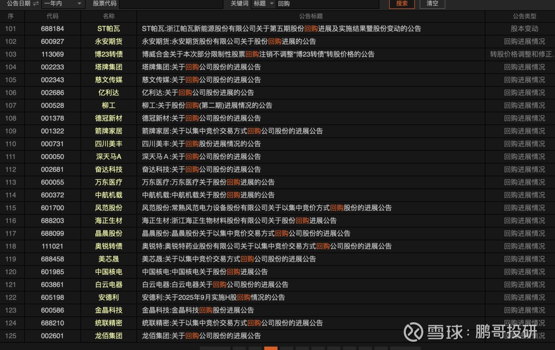Open the ST帕瓦 第五期股份回购 announcement title
555x350 pixels.
[x=281, y=29]
